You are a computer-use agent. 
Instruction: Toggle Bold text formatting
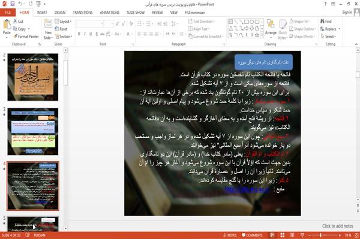point(79,34)
